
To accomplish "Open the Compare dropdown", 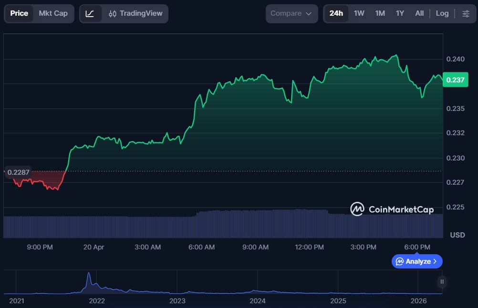I will click(291, 13).
